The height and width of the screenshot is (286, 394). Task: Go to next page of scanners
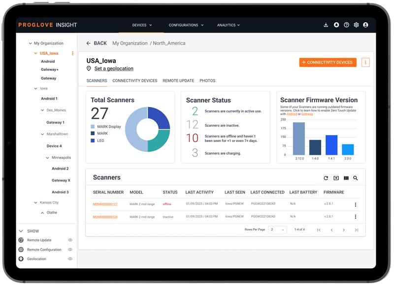343,230
